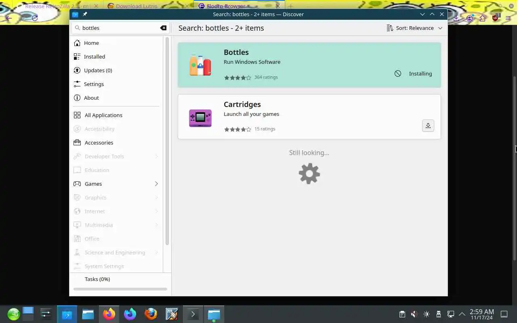517x323 pixels.
Task: Click the muted volume tray icon
Action: pos(414,314)
